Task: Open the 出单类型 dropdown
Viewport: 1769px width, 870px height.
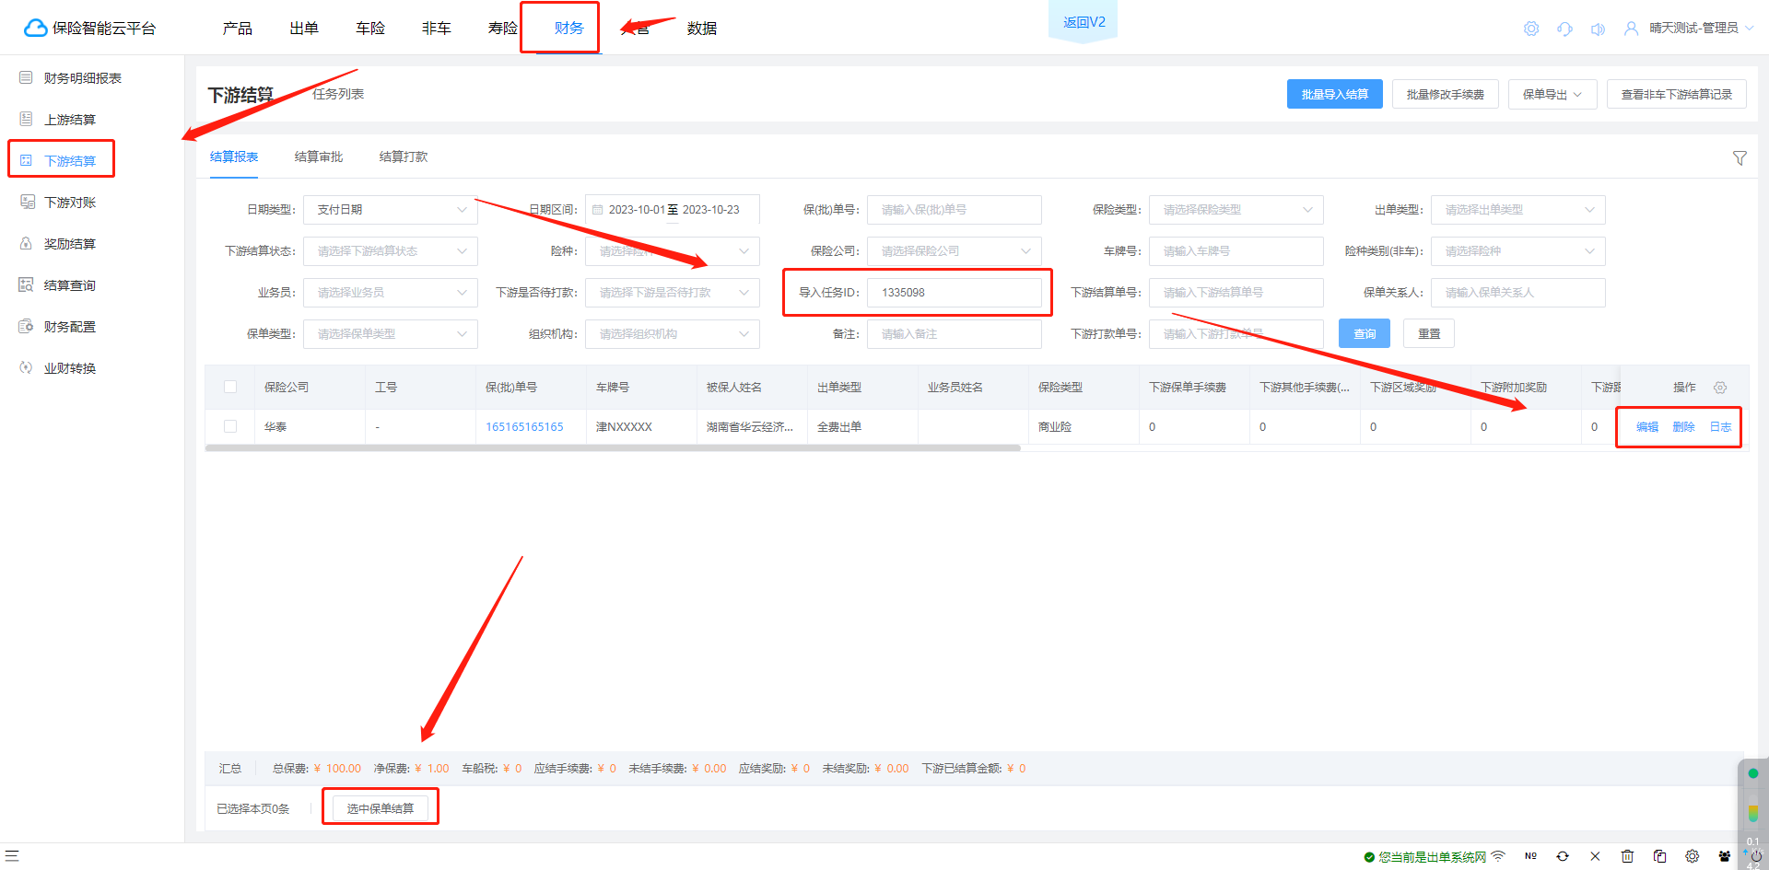Action: [x=1518, y=210]
